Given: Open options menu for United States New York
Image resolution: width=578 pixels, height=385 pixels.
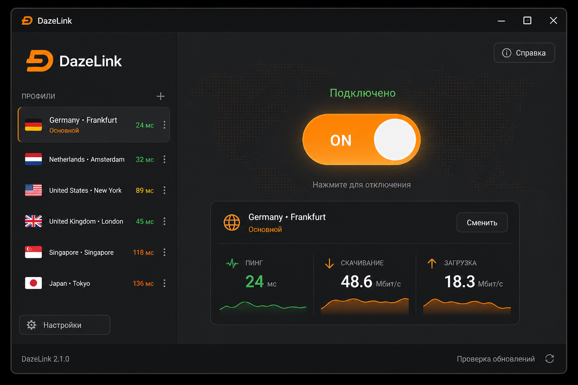Looking at the screenshot, I should (164, 190).
